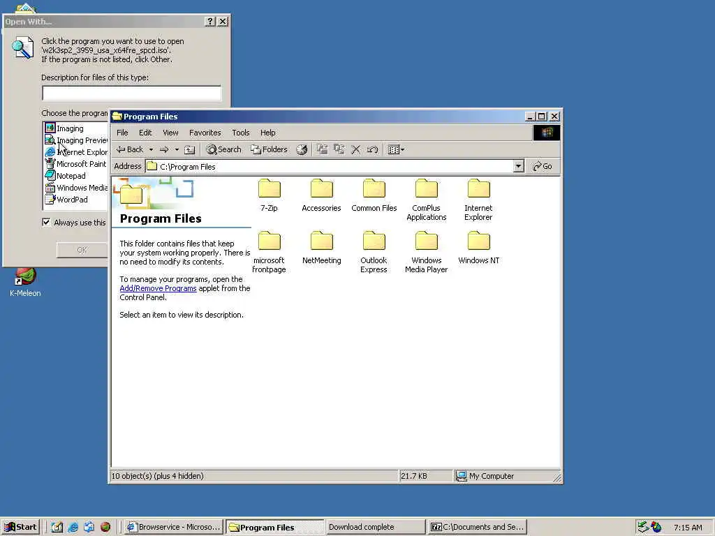Select the NetMeeting folder
The image size is (715, 536).
point(321,248)
